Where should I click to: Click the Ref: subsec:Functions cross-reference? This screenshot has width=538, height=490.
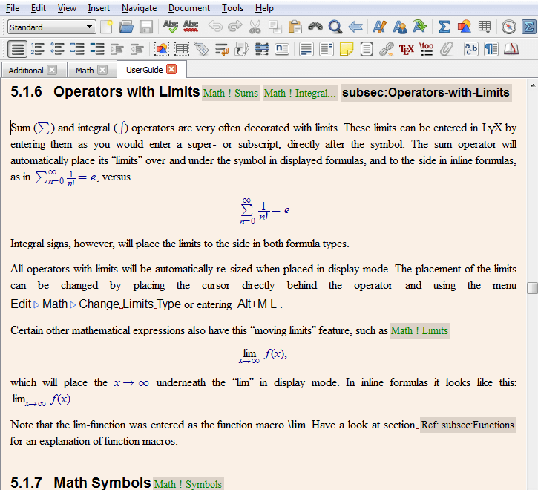[468, 425]
